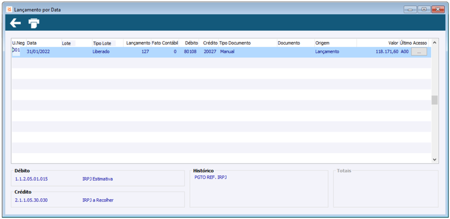450x219 pixels.
Task: Click the app icon in the title bar
Action: pyautogui.click(x=10, y=10)
